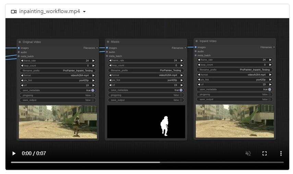Click the video camera file icon
The width and height of the screenshot is (293, 174).
tap(14, 12)
